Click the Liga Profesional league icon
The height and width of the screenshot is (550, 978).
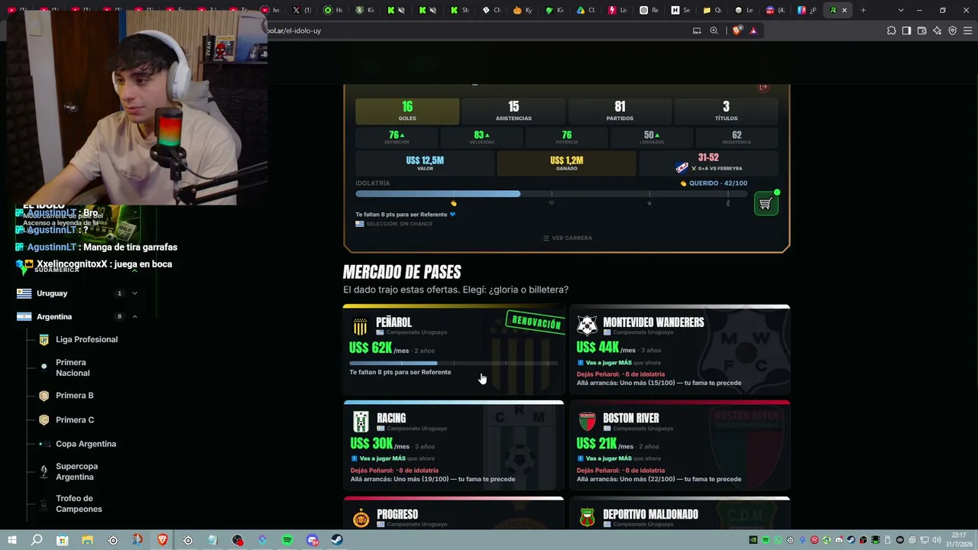(x=44, y=340)
